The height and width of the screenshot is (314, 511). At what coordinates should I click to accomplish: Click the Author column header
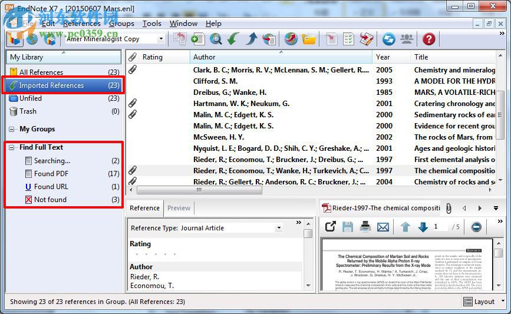tap(205, 57)
